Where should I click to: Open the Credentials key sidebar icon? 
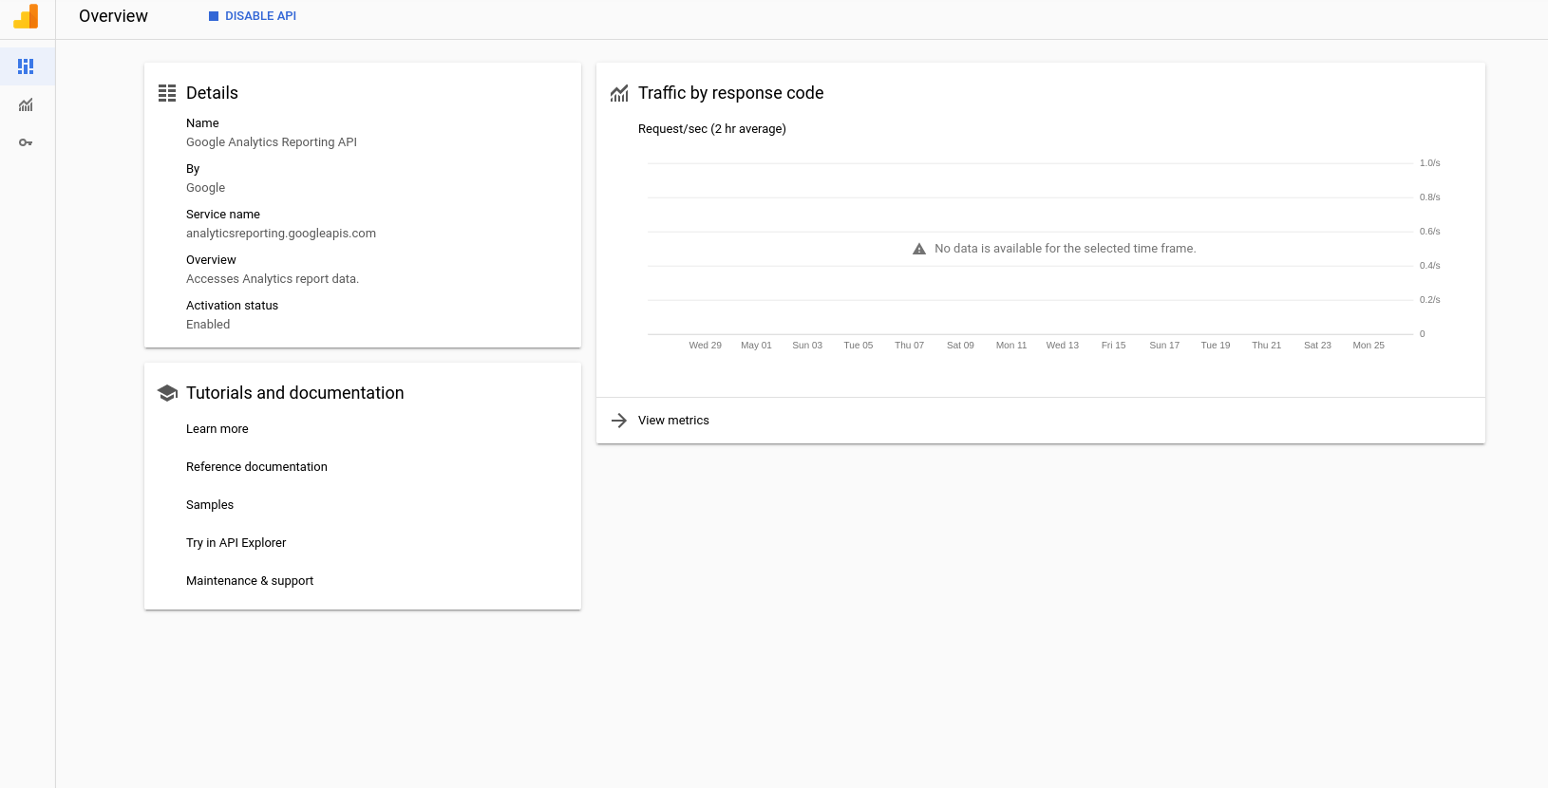coord(26,142)
